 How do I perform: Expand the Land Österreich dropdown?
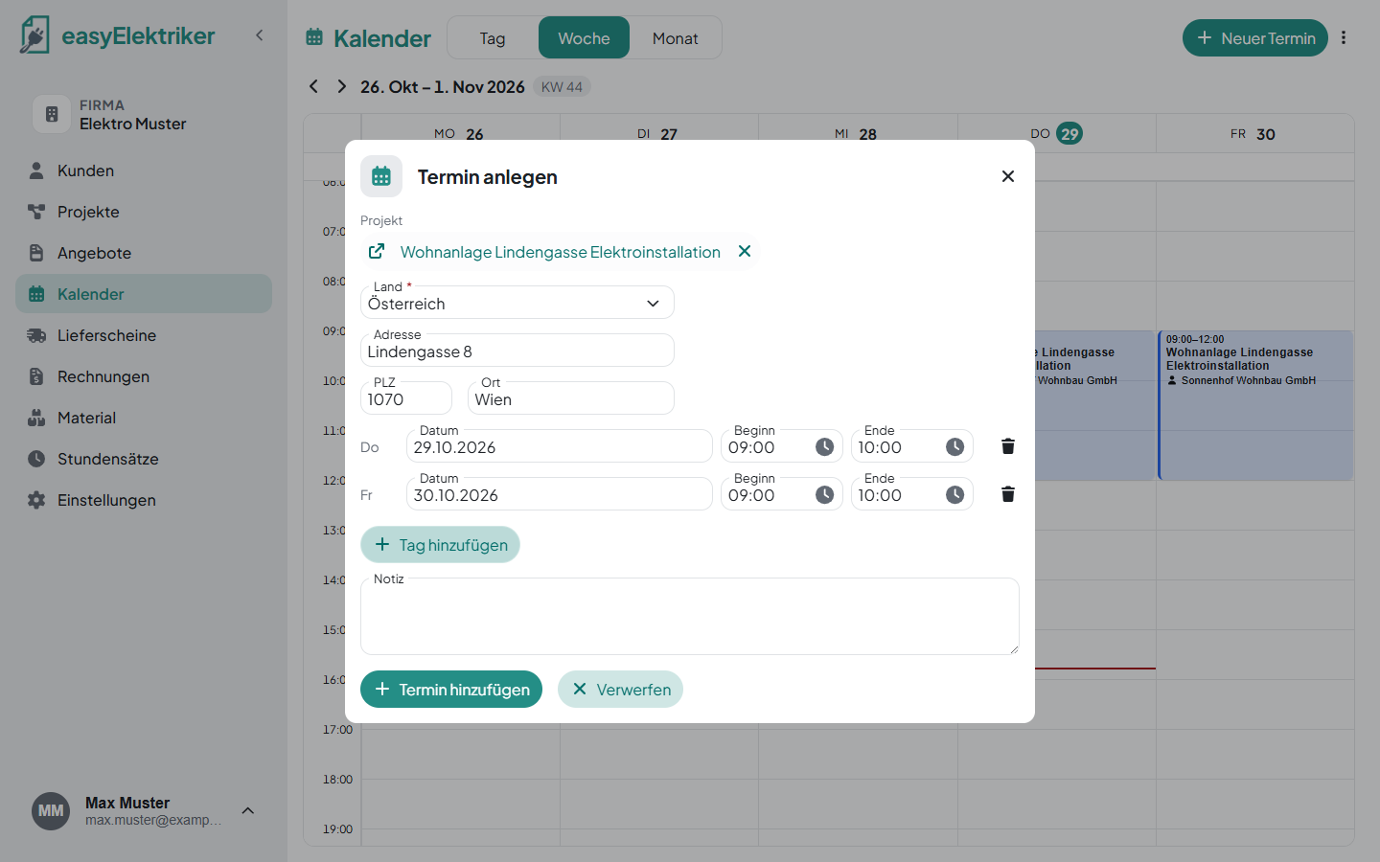click(517, 303)
